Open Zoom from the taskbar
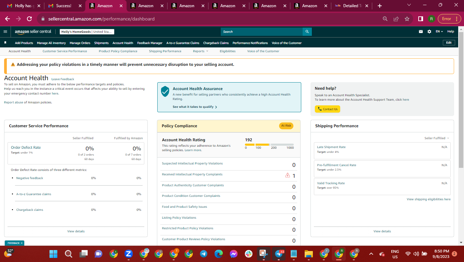 click(x=129, y=254)
